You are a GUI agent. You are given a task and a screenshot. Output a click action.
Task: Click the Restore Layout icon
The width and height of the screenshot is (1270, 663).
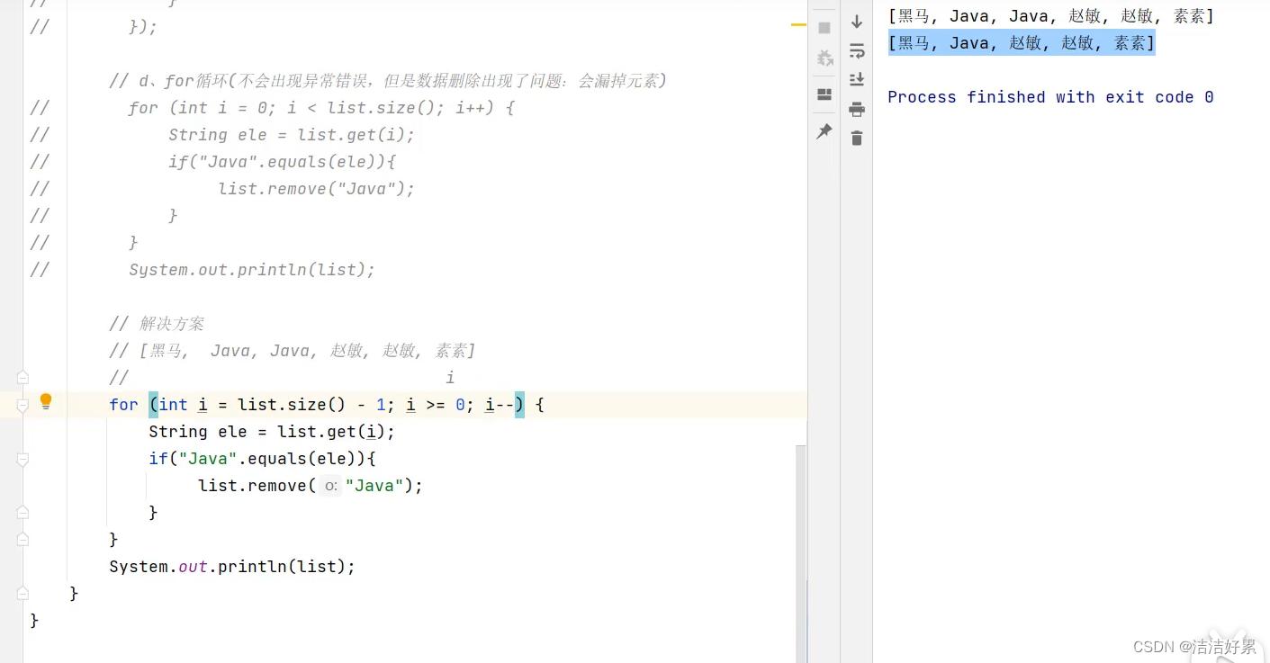pyautogui.click(x=824, y=94)
